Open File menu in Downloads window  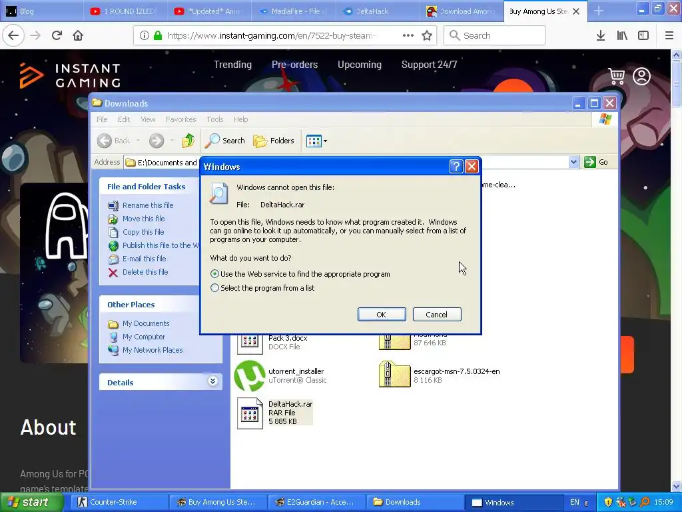[x=102, y=119]
